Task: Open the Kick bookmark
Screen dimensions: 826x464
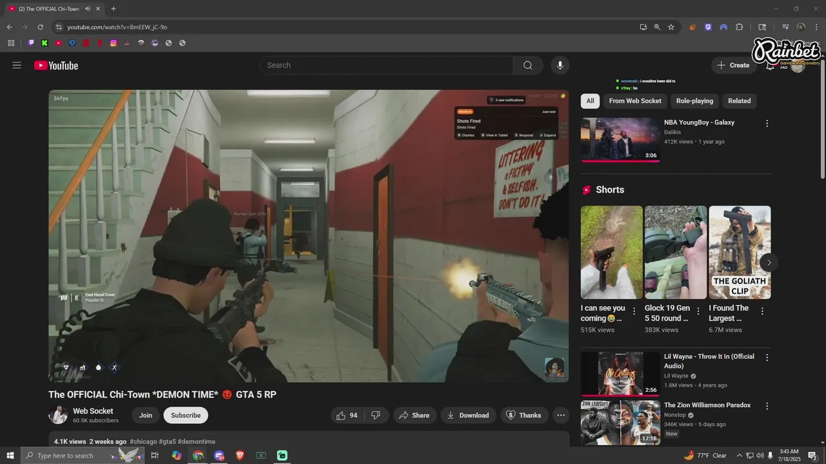Action: [x=45, y=43]
